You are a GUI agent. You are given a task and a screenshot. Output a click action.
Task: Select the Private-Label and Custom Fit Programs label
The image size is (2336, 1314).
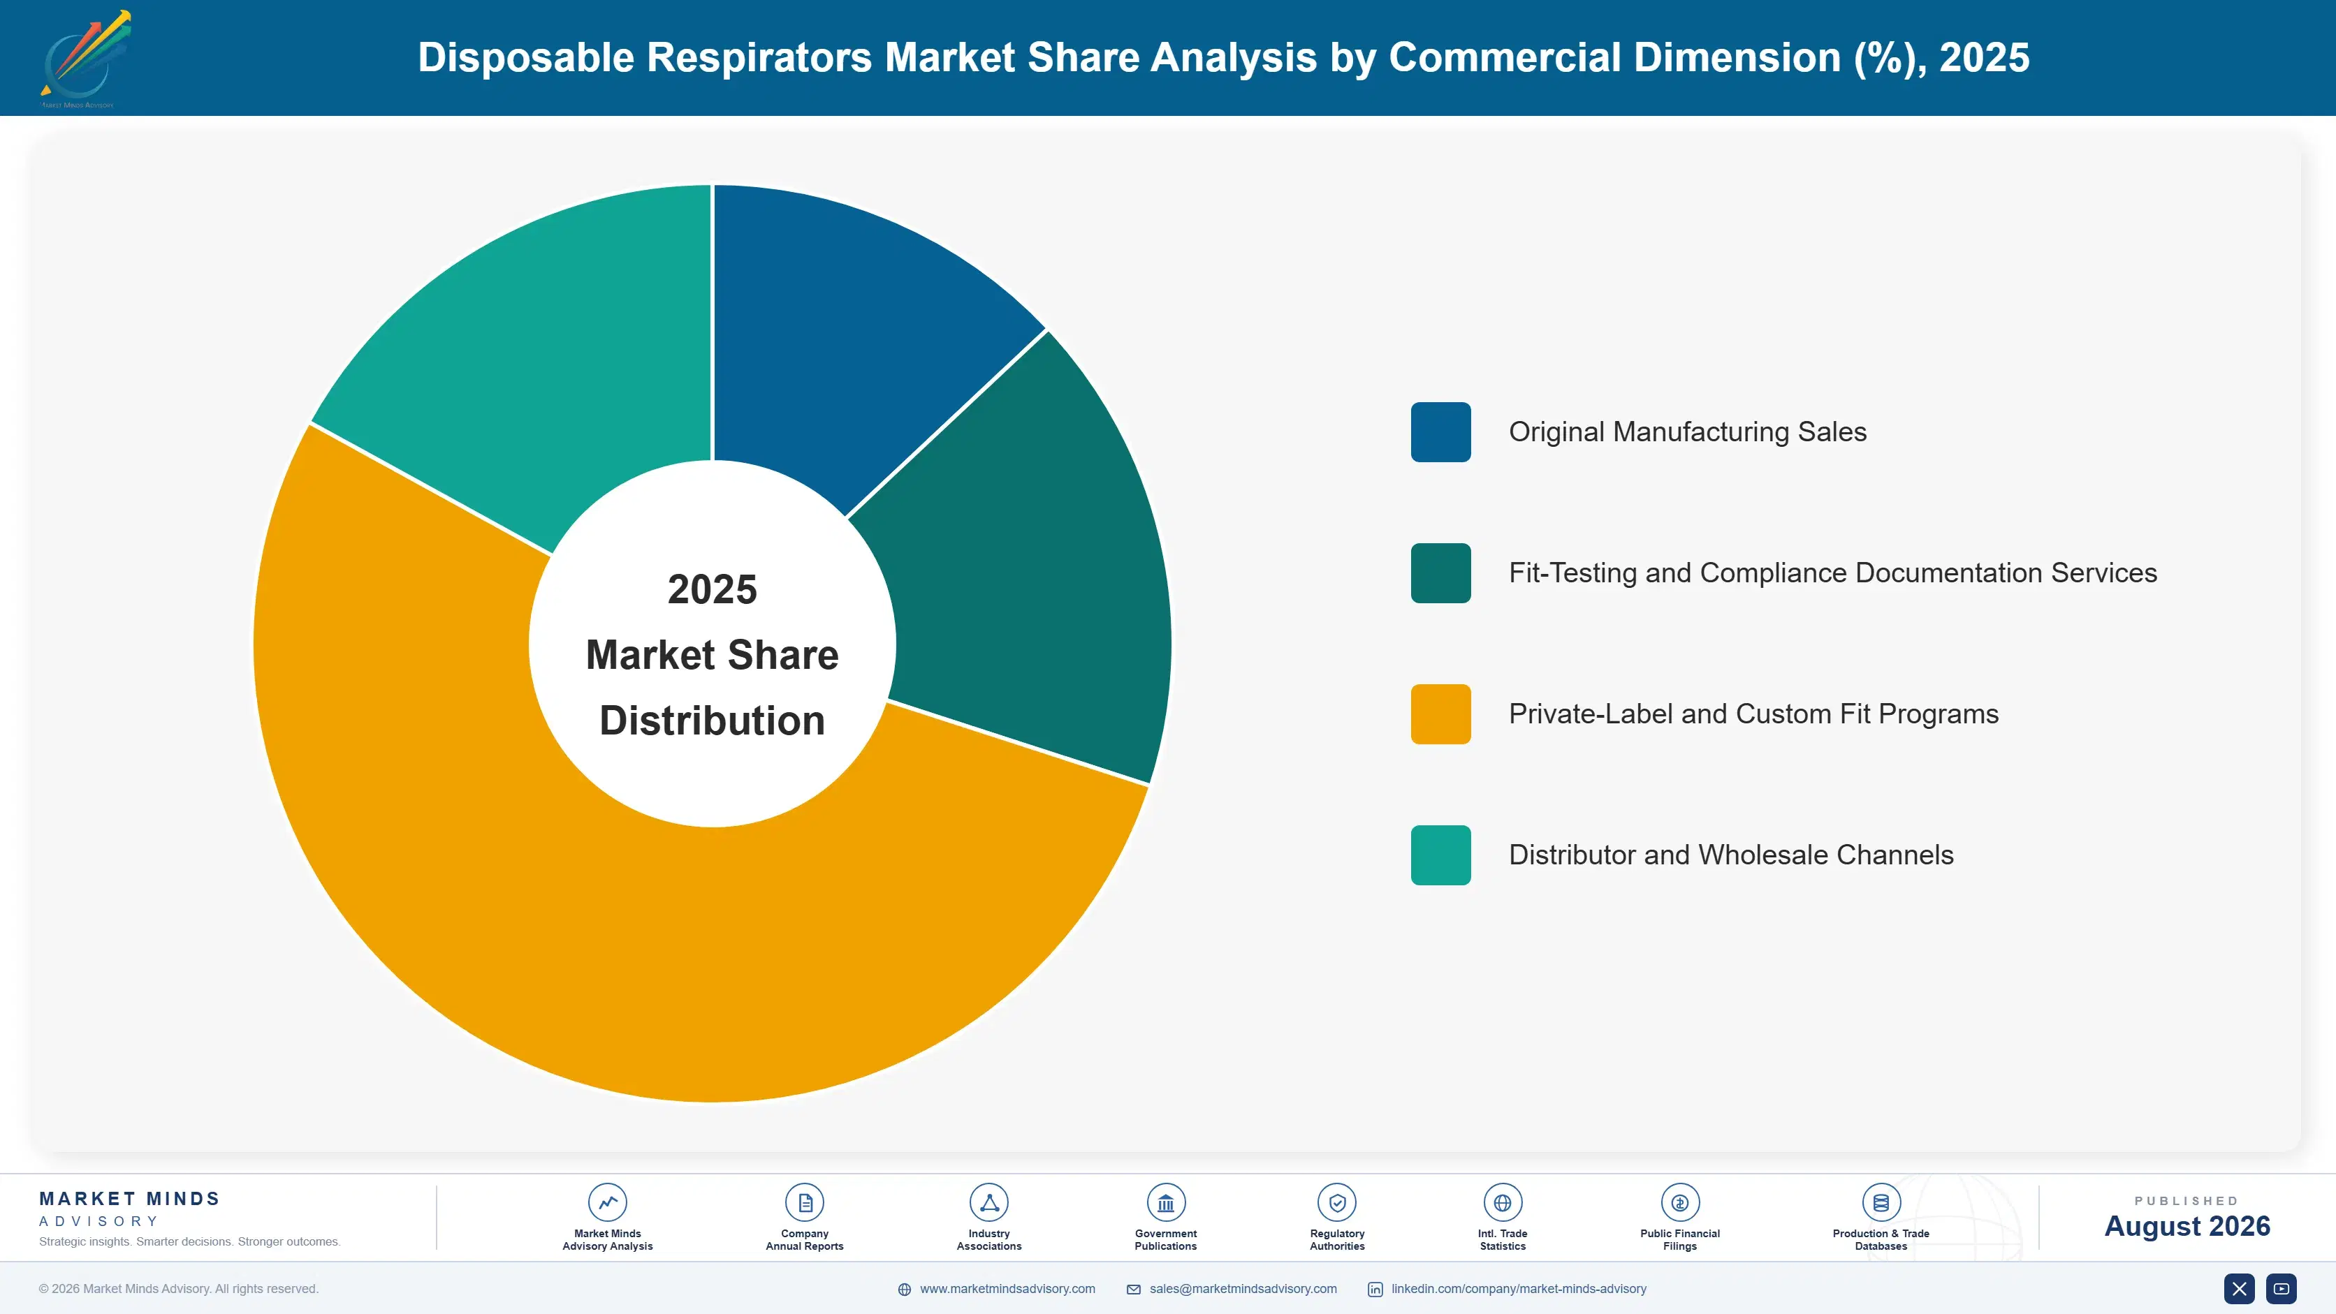pyautogui.click(x=1754, y=714)
